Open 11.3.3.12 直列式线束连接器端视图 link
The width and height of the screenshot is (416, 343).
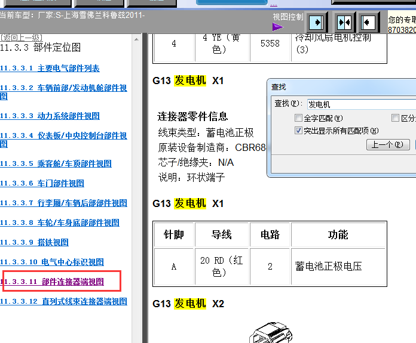point(63,301)
